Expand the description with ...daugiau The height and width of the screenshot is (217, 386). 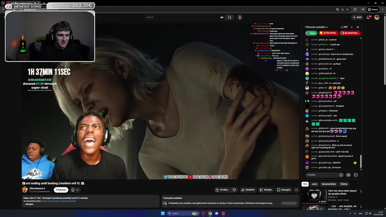[28, 204]
